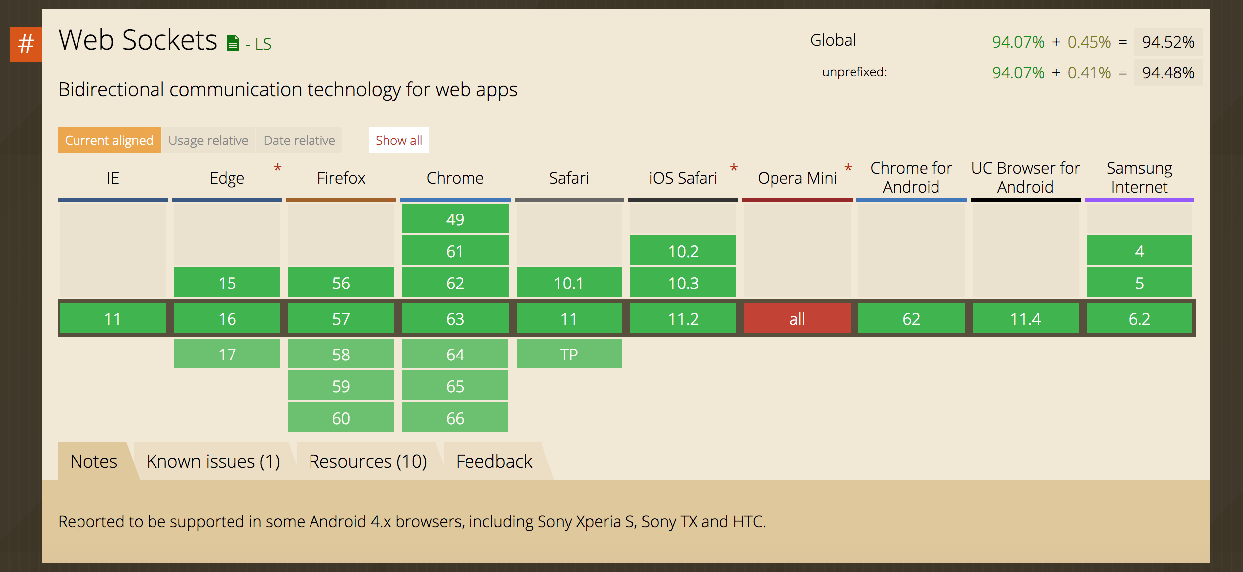Click the asterisk next to Edge

coord(278,168)
